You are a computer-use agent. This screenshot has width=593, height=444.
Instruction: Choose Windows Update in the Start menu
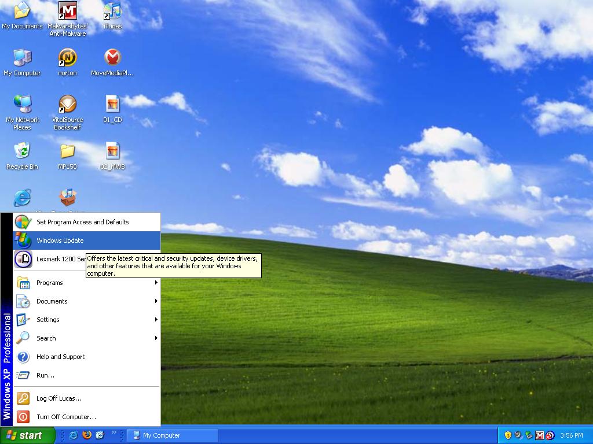point(60,240)
